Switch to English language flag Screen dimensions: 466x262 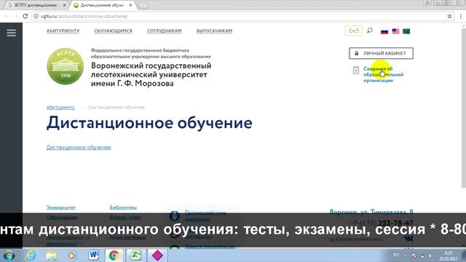click(x=395, y=31)
